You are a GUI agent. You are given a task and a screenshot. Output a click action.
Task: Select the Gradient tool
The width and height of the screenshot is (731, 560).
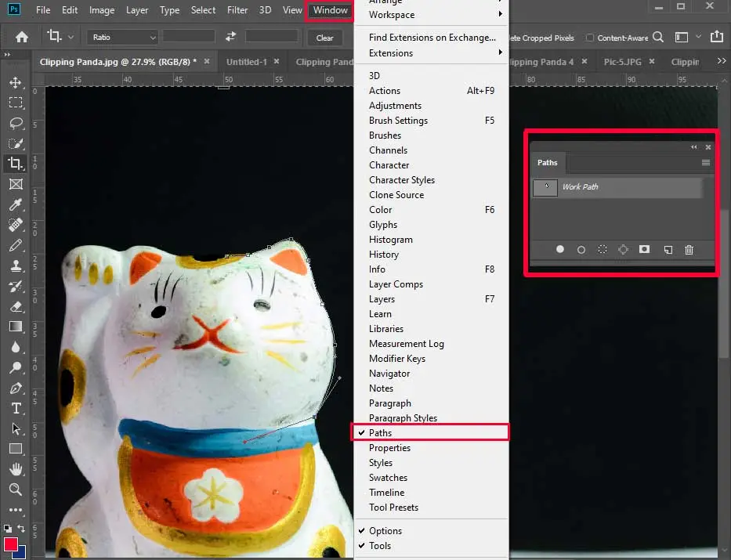[x=16, y=326]
